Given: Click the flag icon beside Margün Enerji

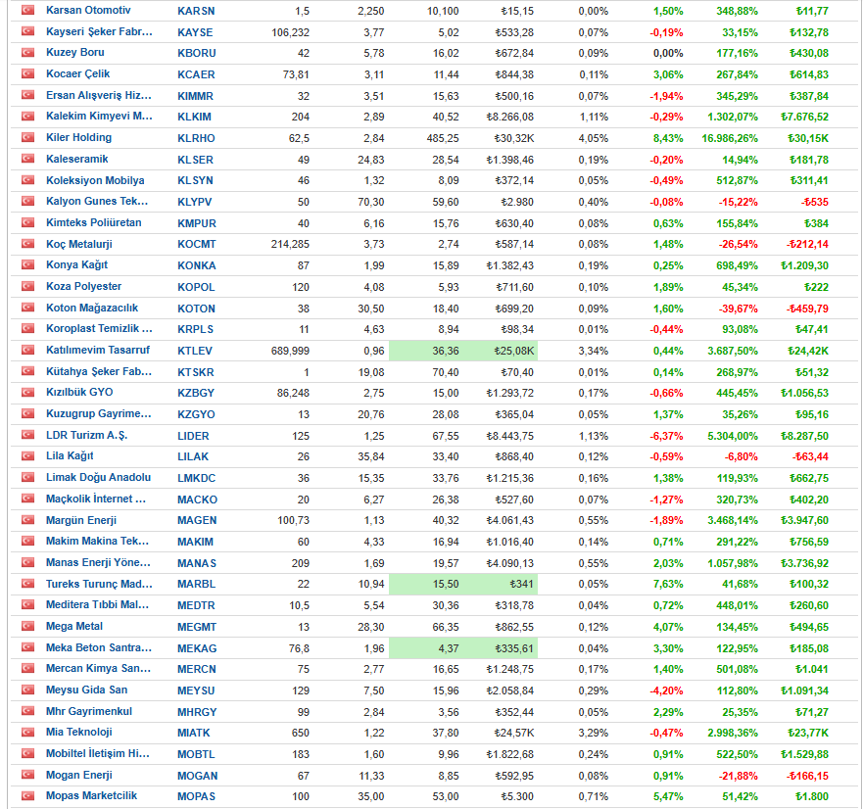Looking at the screenshot, I should pos(27,519).
